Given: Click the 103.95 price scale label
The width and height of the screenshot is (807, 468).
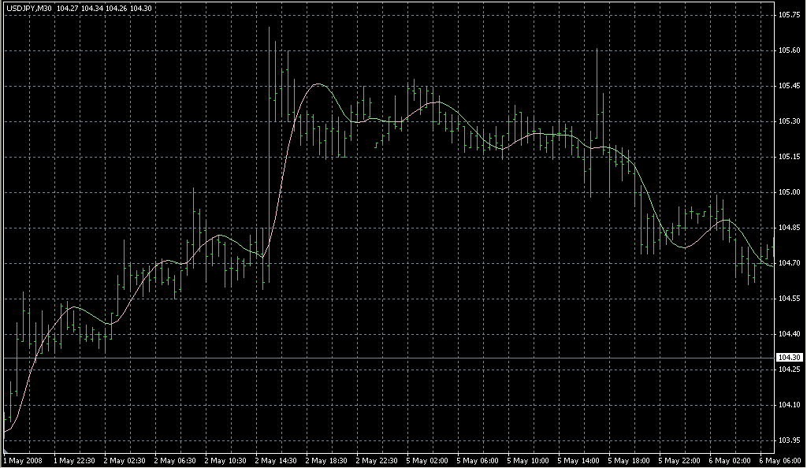Looking at the screenshot, I should 790,440.
